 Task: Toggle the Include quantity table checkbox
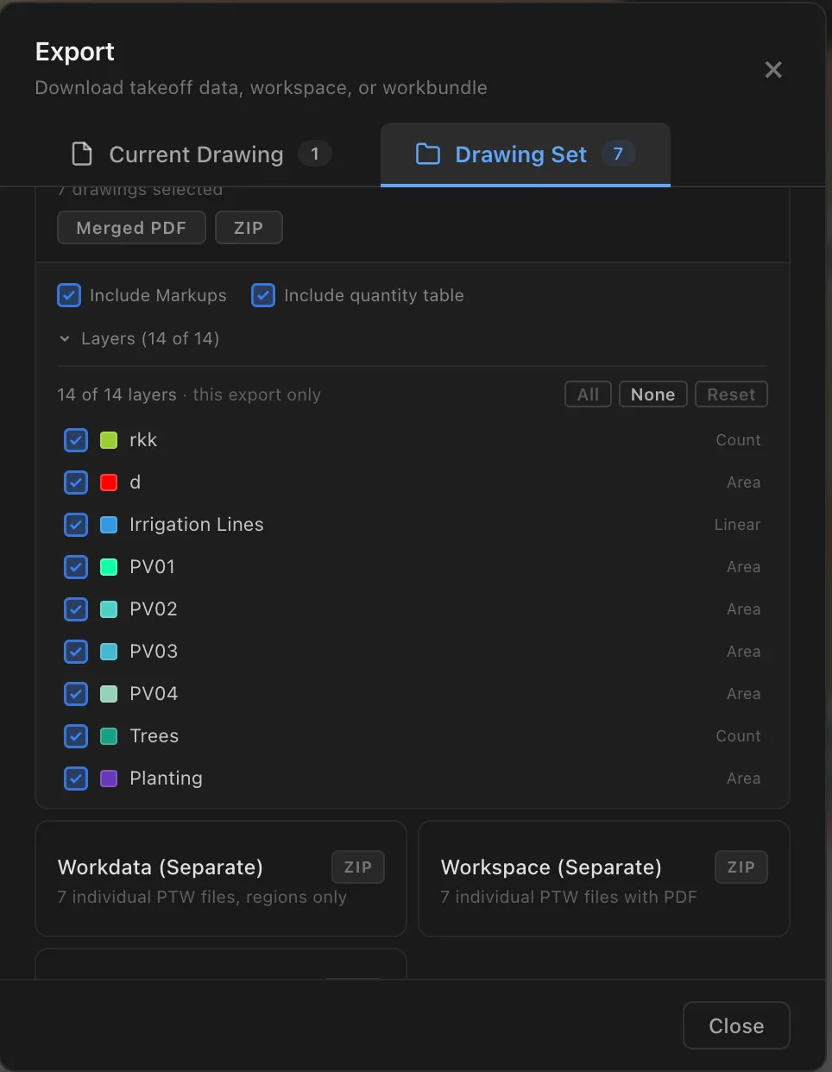tap(263, 295)
